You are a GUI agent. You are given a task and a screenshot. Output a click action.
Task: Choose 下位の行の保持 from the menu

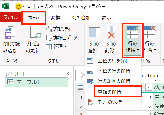coord(113,71)
